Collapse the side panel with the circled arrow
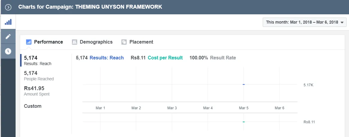The image size is (349, 137). pyautogui.click(x=8, y=7)
